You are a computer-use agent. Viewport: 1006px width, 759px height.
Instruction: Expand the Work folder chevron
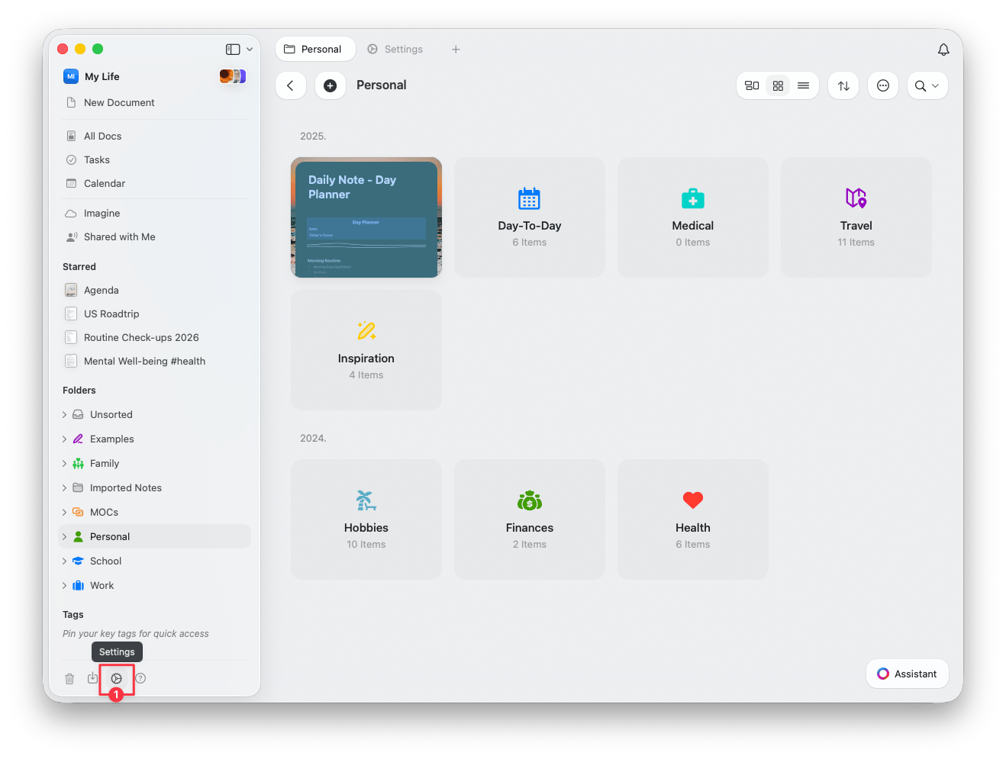click(64, 586)
